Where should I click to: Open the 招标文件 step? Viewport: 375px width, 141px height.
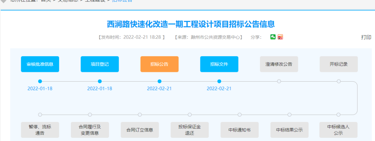pos(219,64)
